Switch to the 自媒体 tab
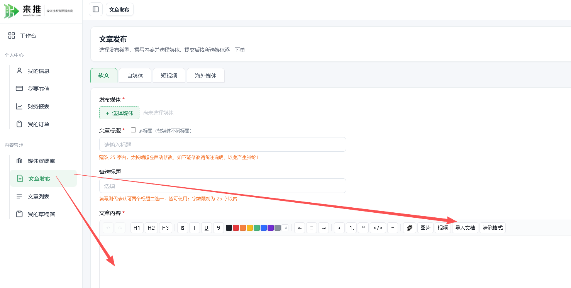This screenshot has width=571, height=288. pos(135,76)
